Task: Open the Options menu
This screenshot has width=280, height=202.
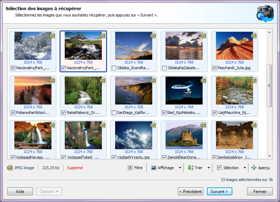Action: [x=49, y=192]
